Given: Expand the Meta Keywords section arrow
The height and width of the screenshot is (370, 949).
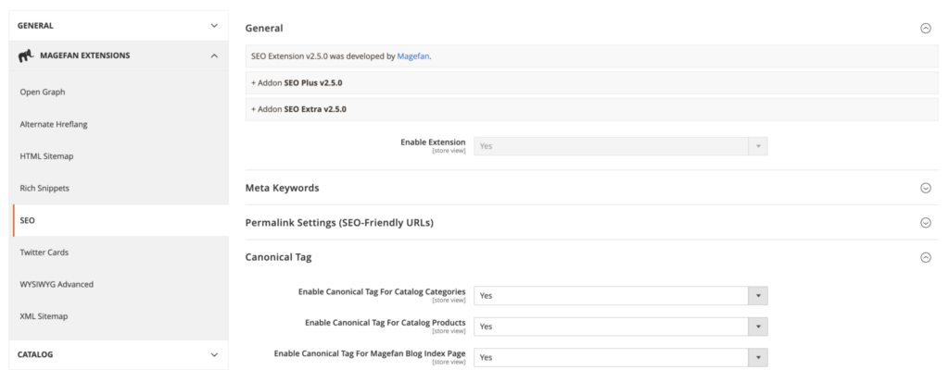Looking at the screenshot, I should coord(926,188).
